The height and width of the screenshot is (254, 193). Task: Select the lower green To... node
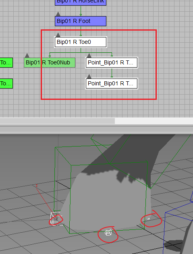point(6,83)
